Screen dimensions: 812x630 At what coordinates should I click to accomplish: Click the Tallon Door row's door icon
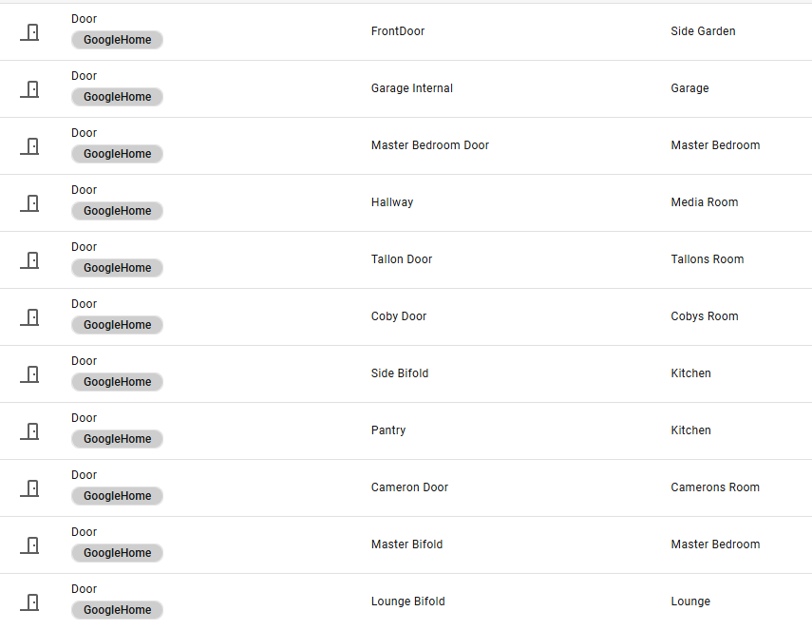click(30, 260)
